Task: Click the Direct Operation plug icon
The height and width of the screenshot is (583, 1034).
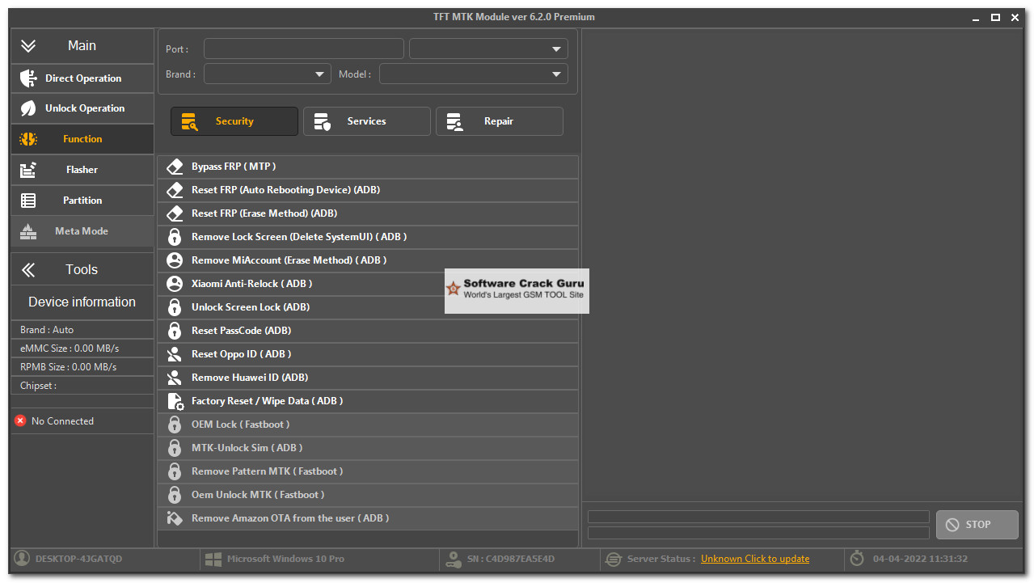Action: click(x=28, y=78)
